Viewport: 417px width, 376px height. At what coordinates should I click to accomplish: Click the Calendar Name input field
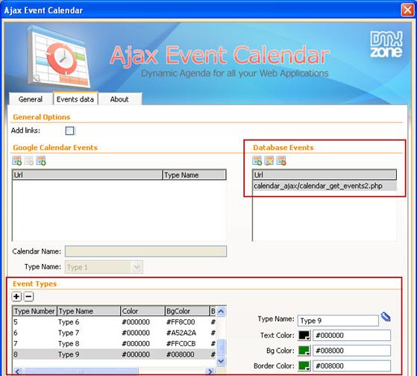[145, 251]
